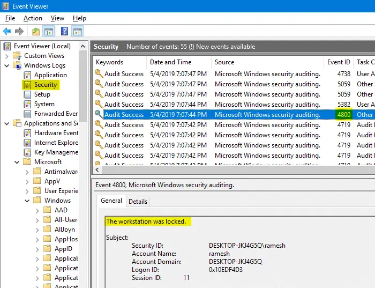The image size is (375, 288).
Task: Collapse the Microsoft folder node
Action: (17, 162)
